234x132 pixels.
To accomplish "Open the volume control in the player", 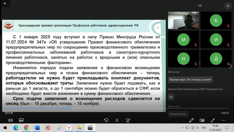I will pos(10,120).
